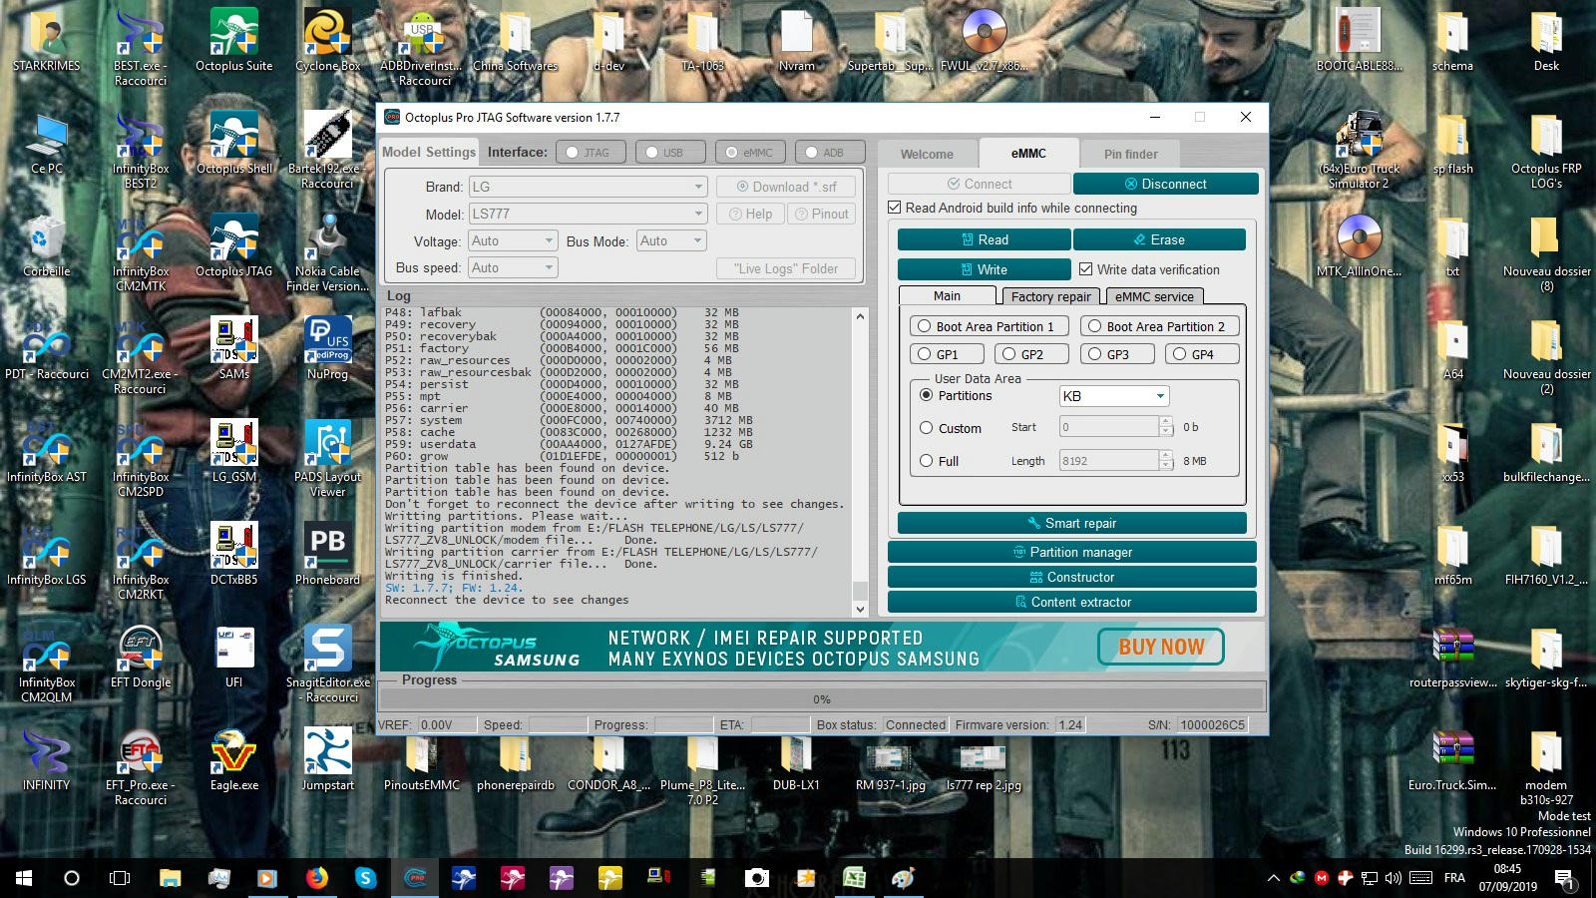Image resolution: width=1596 pixels, height=898 pixels.
Task: Select the eMMC tab
Action: (x=1028, y=153)
